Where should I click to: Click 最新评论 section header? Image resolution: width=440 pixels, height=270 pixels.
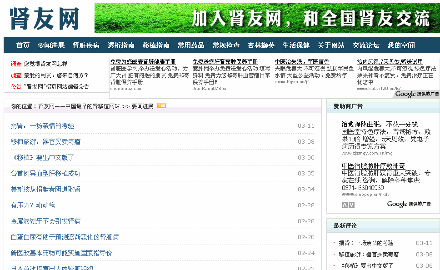pos(345,226)
